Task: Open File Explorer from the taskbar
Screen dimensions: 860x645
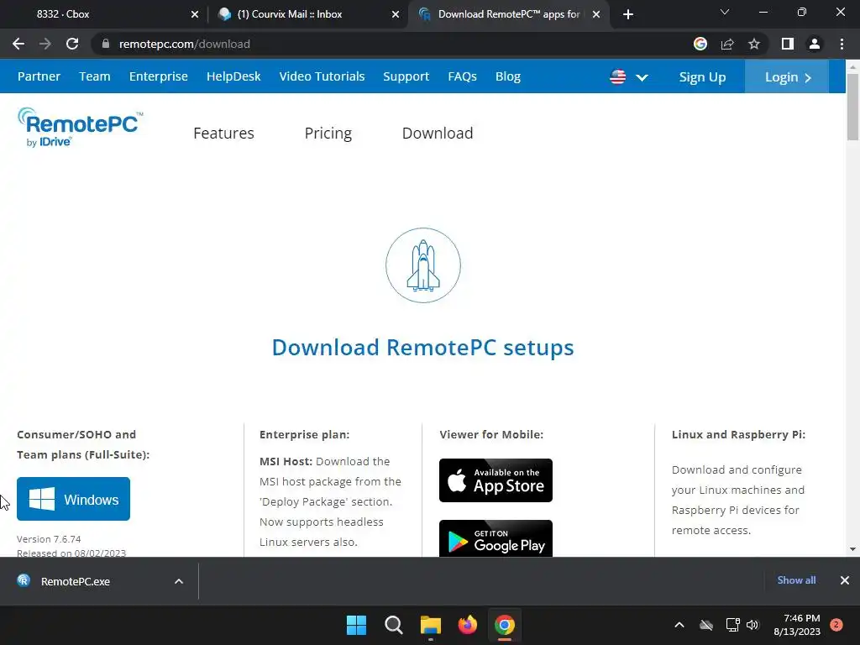Action: pyautogui.click(x=431, y=625)
